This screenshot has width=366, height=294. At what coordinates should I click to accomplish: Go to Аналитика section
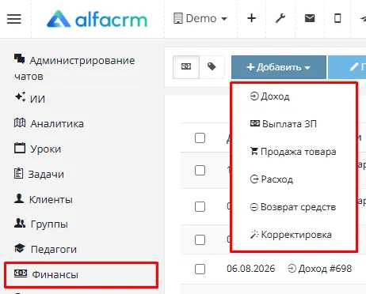(49, 123)
